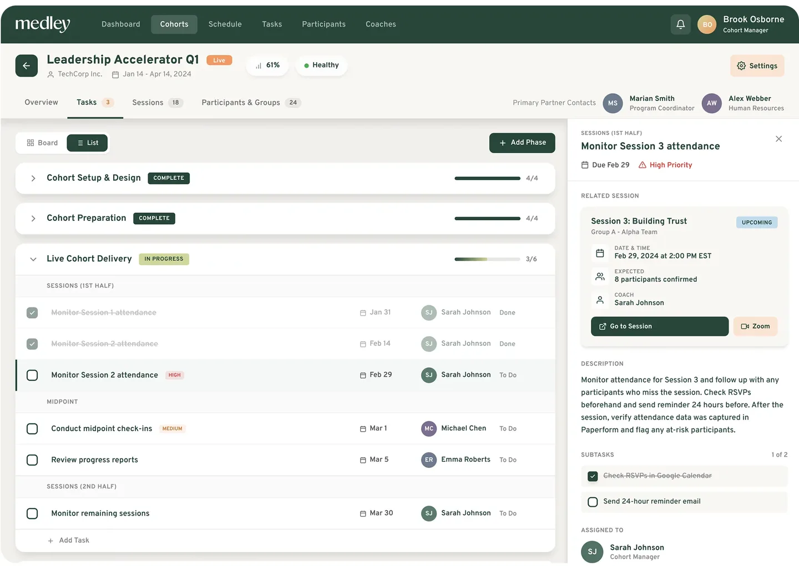Viewport: 799px width, 566px height.
Task: Click the calendar icon beside Due Feb 29
Action: tap(585, 165)
